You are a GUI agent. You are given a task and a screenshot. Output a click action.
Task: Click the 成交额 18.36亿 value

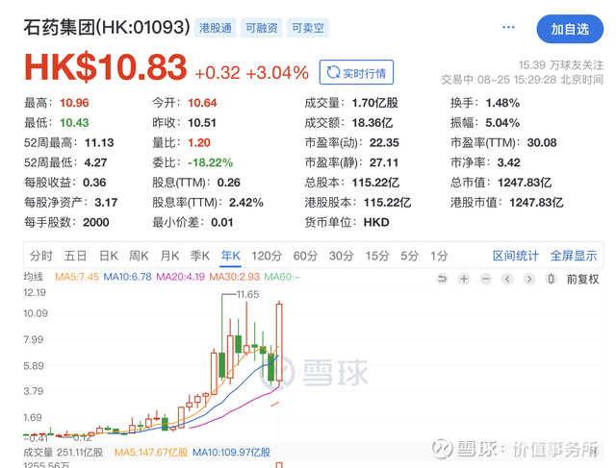[x=372, y=123]
